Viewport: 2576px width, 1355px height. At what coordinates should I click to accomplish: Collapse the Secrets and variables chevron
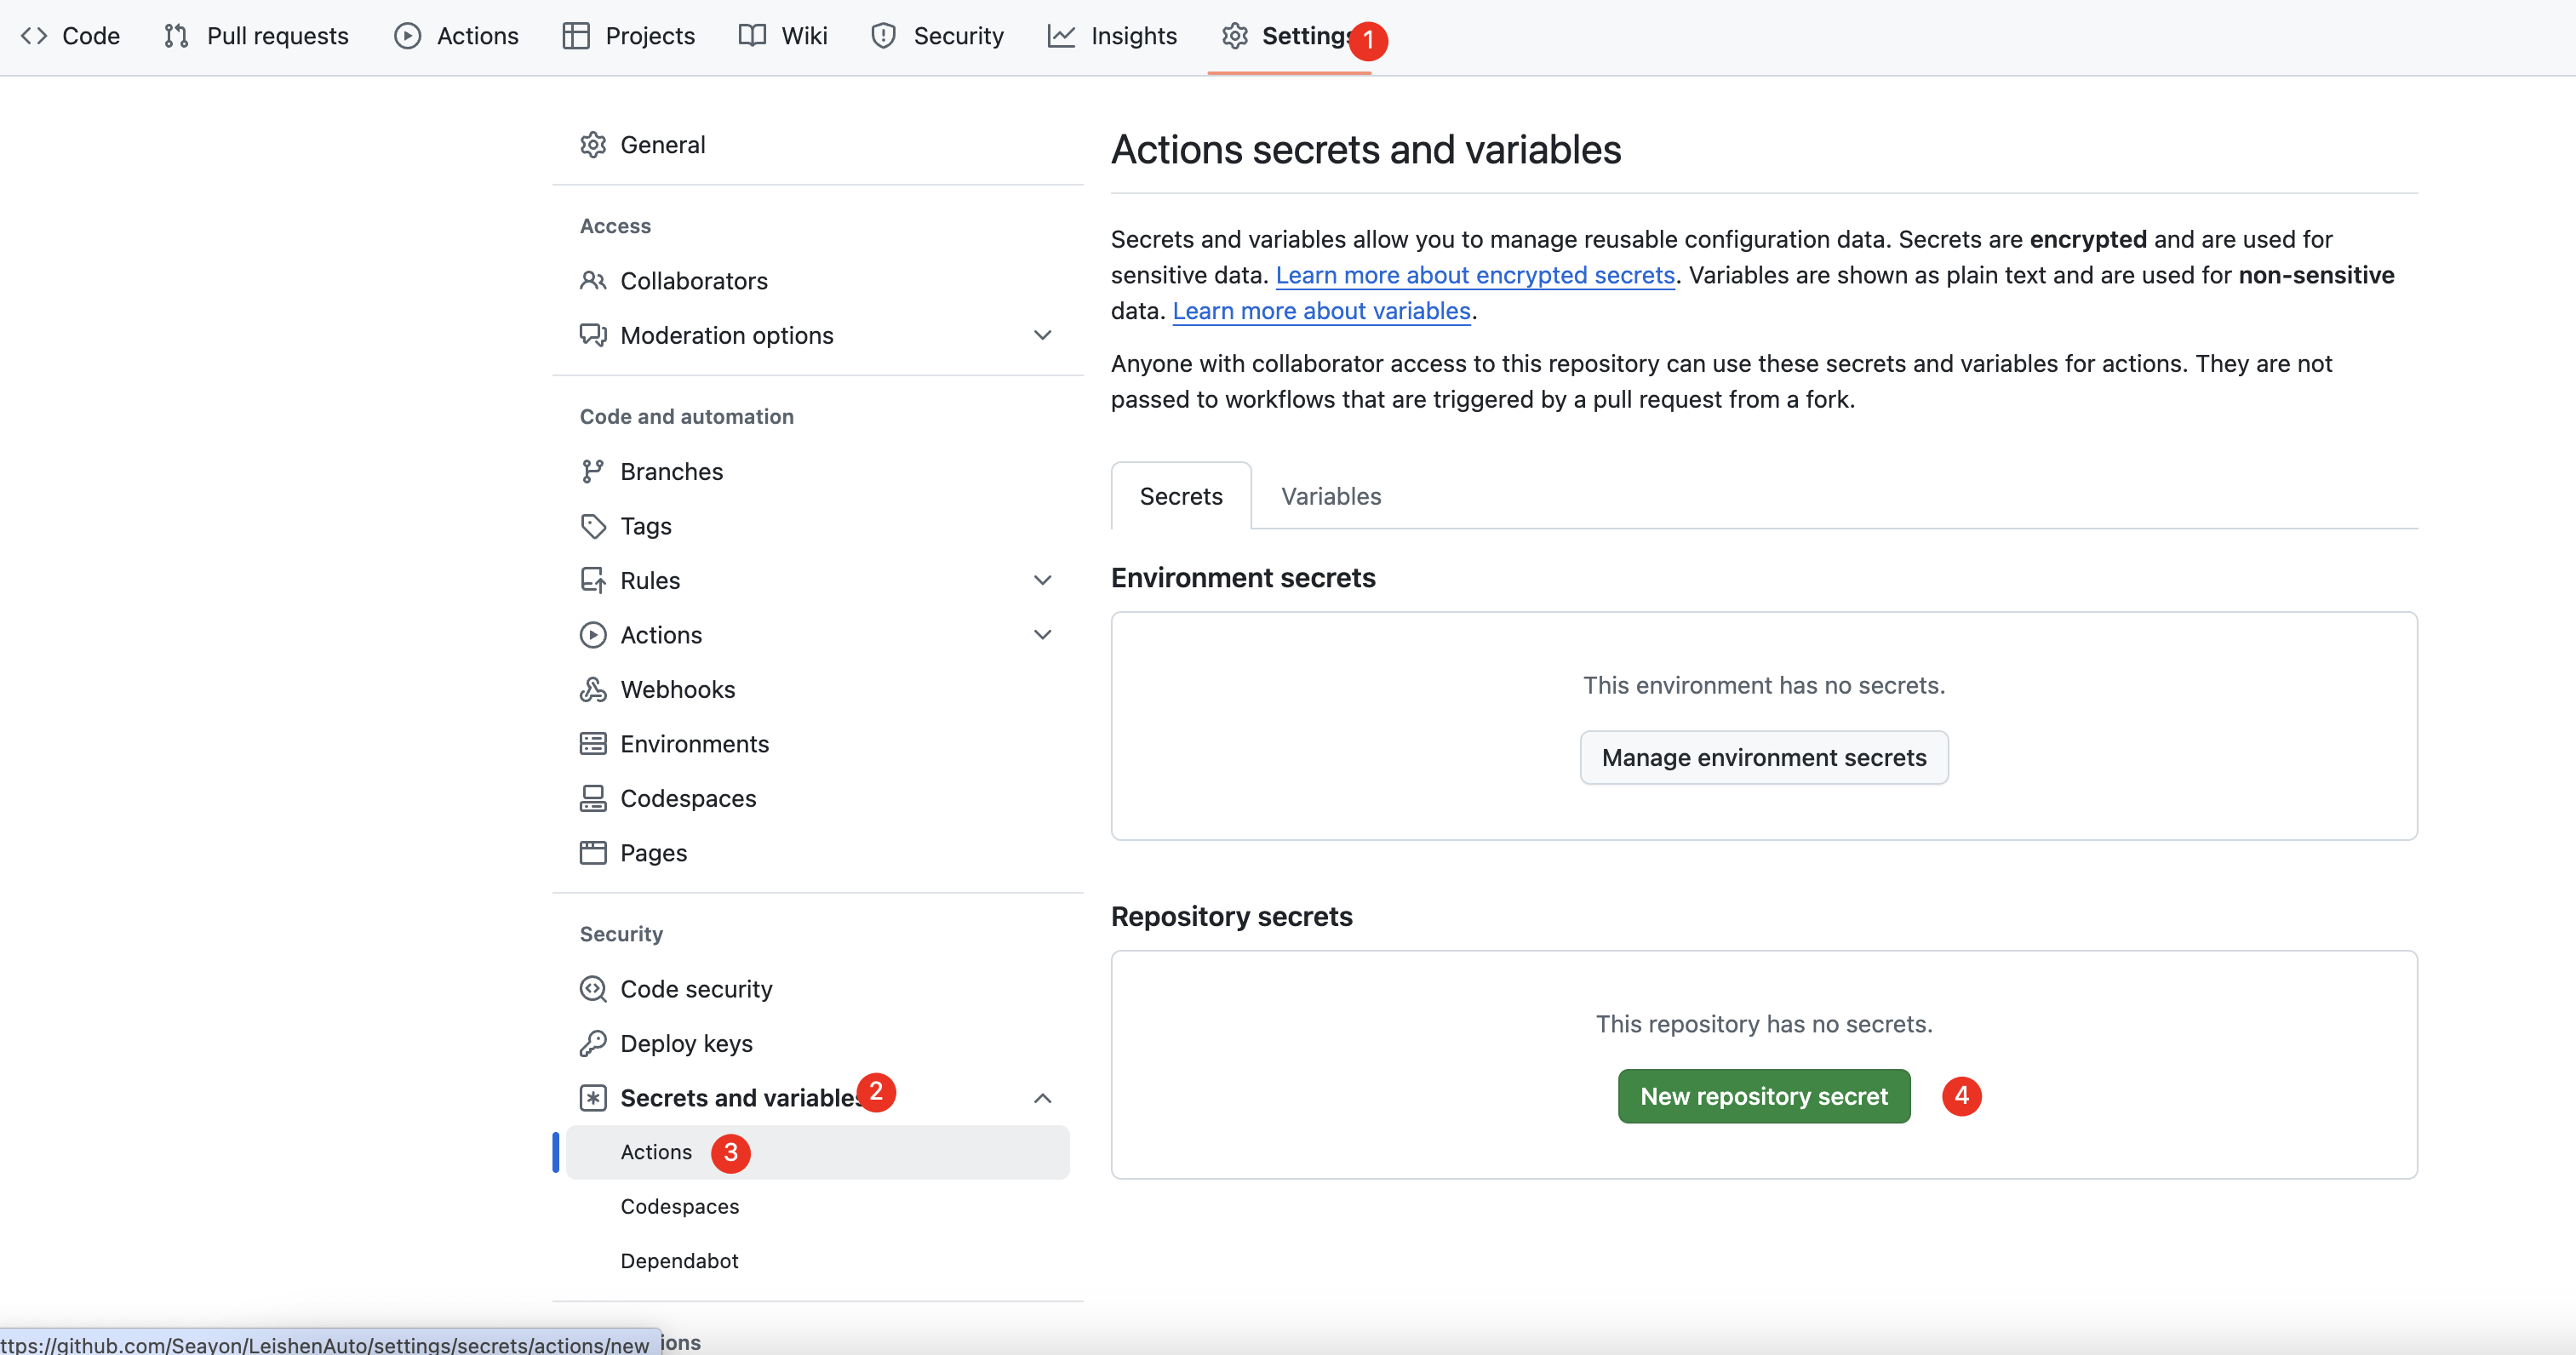coord(1042,1098)
